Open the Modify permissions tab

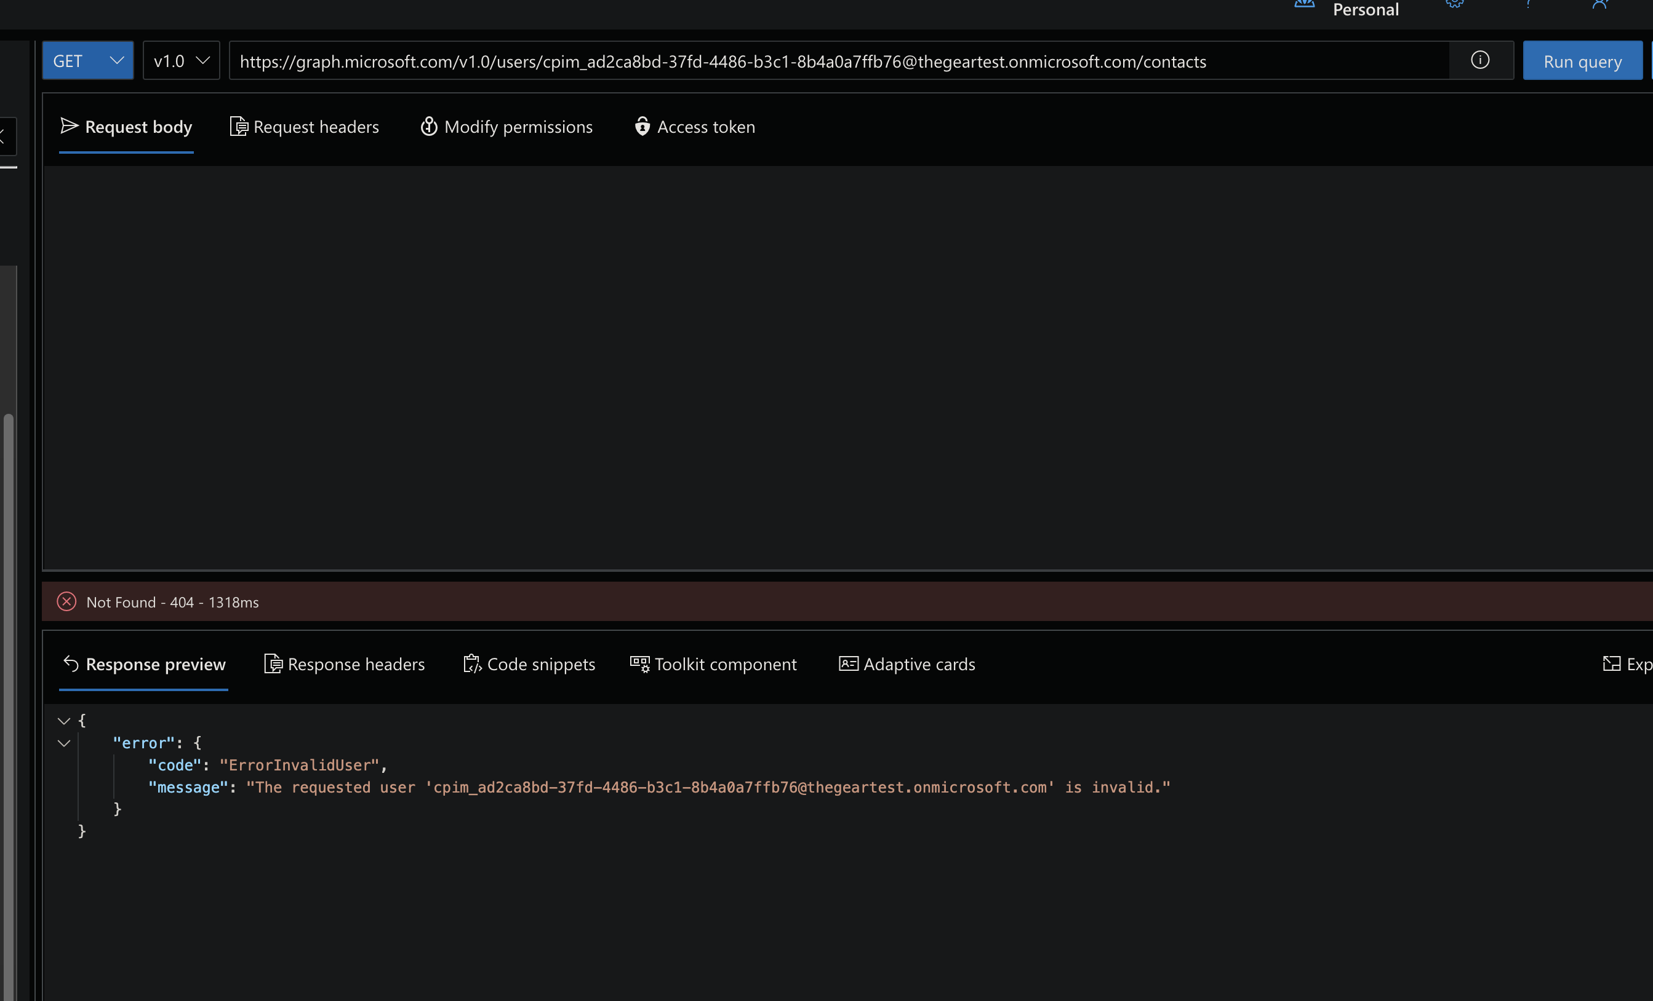pyautogui.click(x=507, y=127)
